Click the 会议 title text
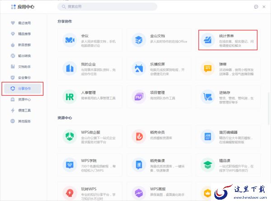This screenshot has width=271, height=201. (x=85, y=36)
